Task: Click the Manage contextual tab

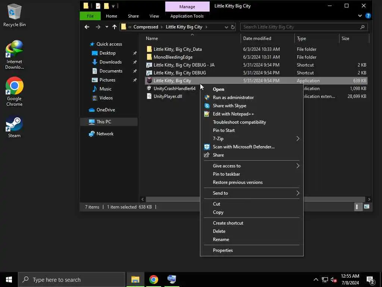Action: [187, 7]
